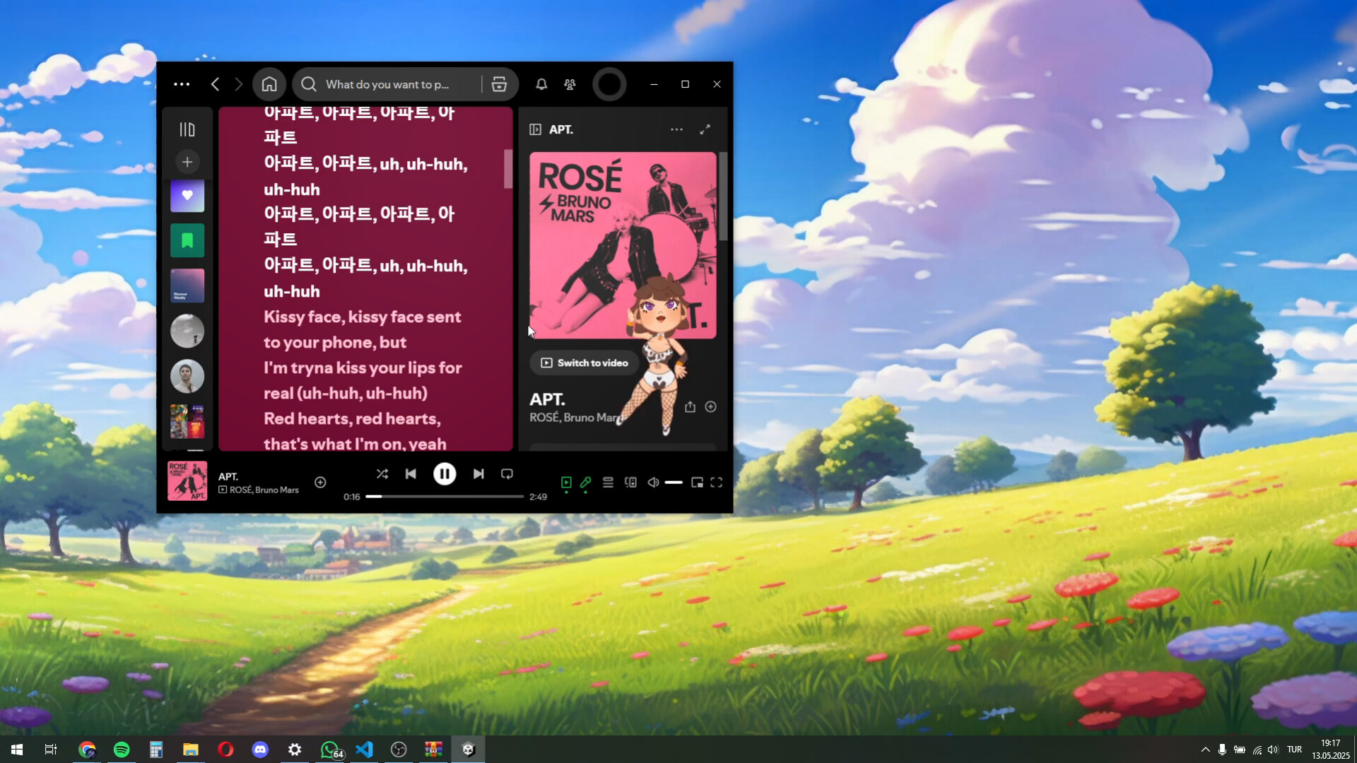The height and width of the screenshot is (763, 1357).
Task: Select the Spotify icon on the taskbar
Action: pos(121,748)
